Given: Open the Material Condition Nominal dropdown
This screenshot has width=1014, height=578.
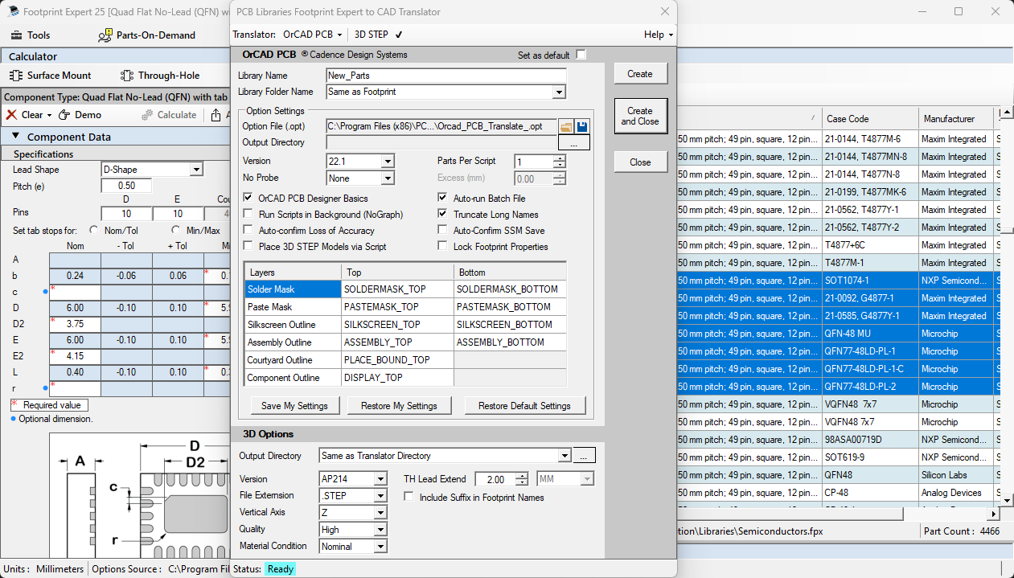Looking at the screenshot, I should (380, 547).
